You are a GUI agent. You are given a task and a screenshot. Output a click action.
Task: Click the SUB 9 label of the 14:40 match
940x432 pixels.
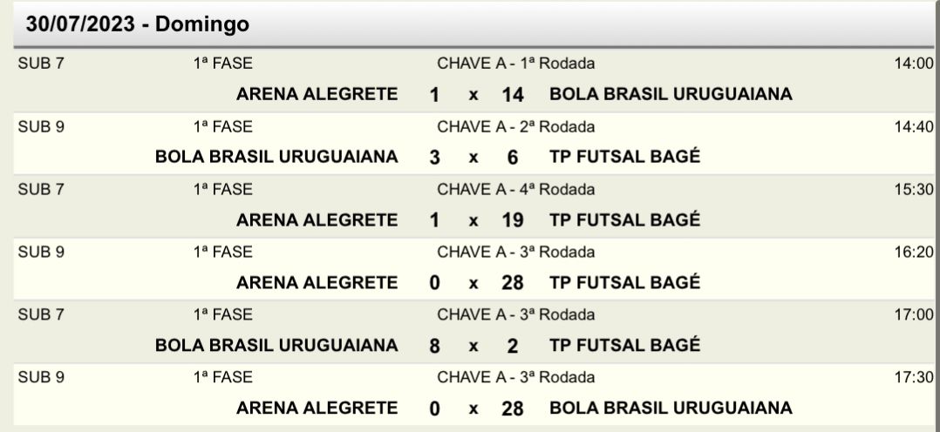coord(41,126)
